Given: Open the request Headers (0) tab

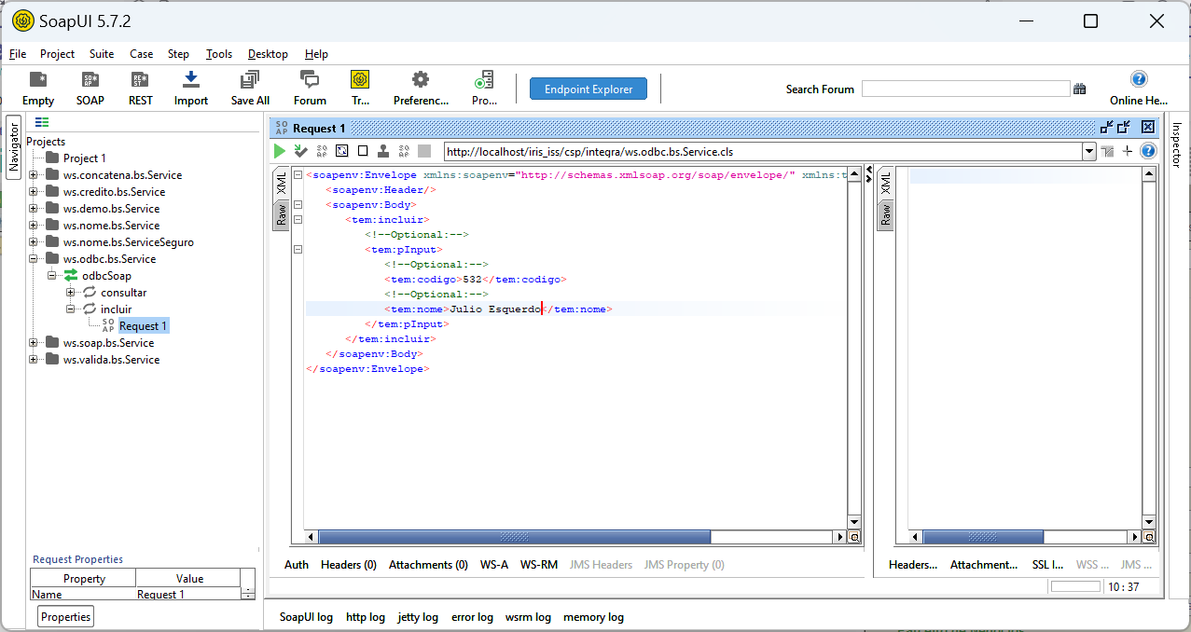Looking at the screenshot, I should pyautogui.click(x=348, y=565).
